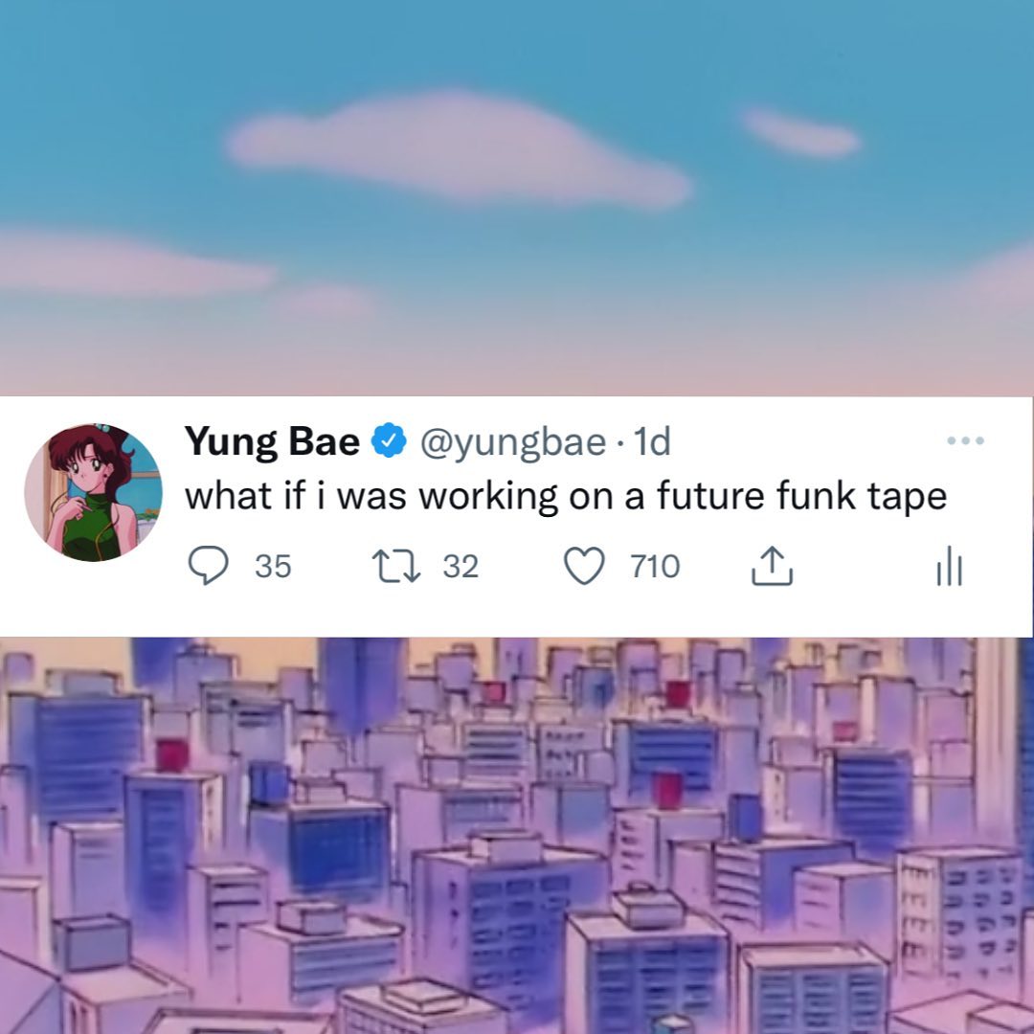Click the Yung Bae display name
This screenshot has width=1034, height=1034.
[x=272, y=441]
